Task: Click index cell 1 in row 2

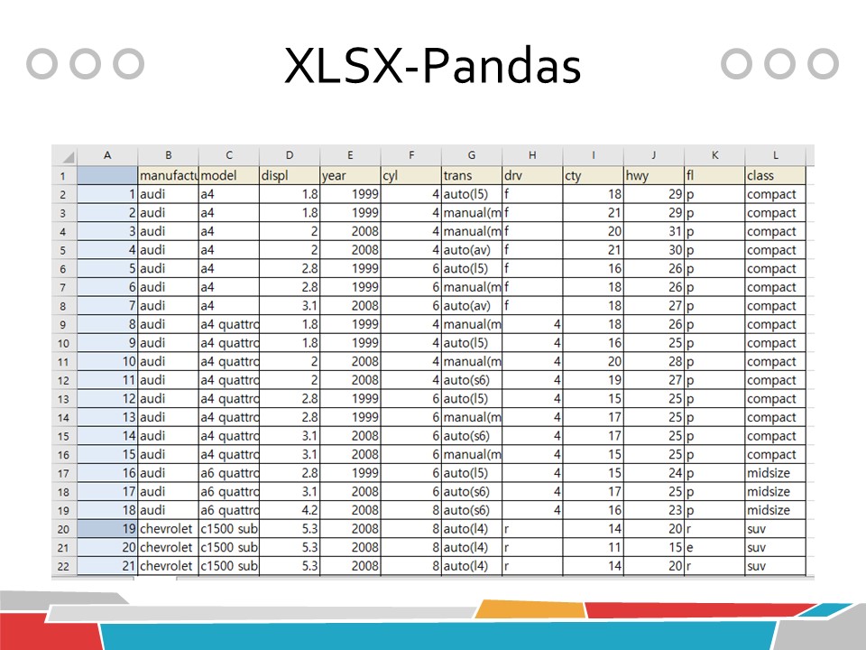Action: point(107,195)
